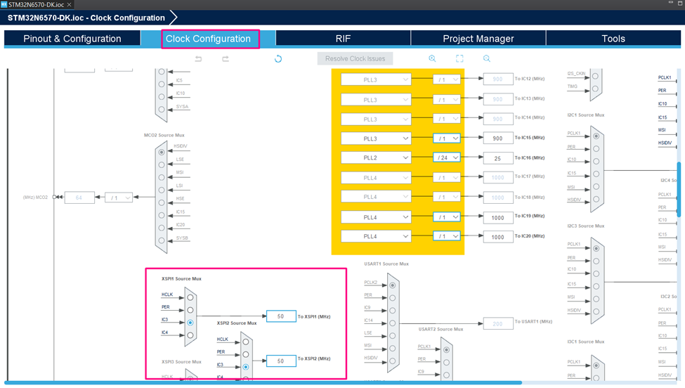Open the IC19 PLL4 source dropdown
This screenshot has height=388, width=685.
point(376,217)
